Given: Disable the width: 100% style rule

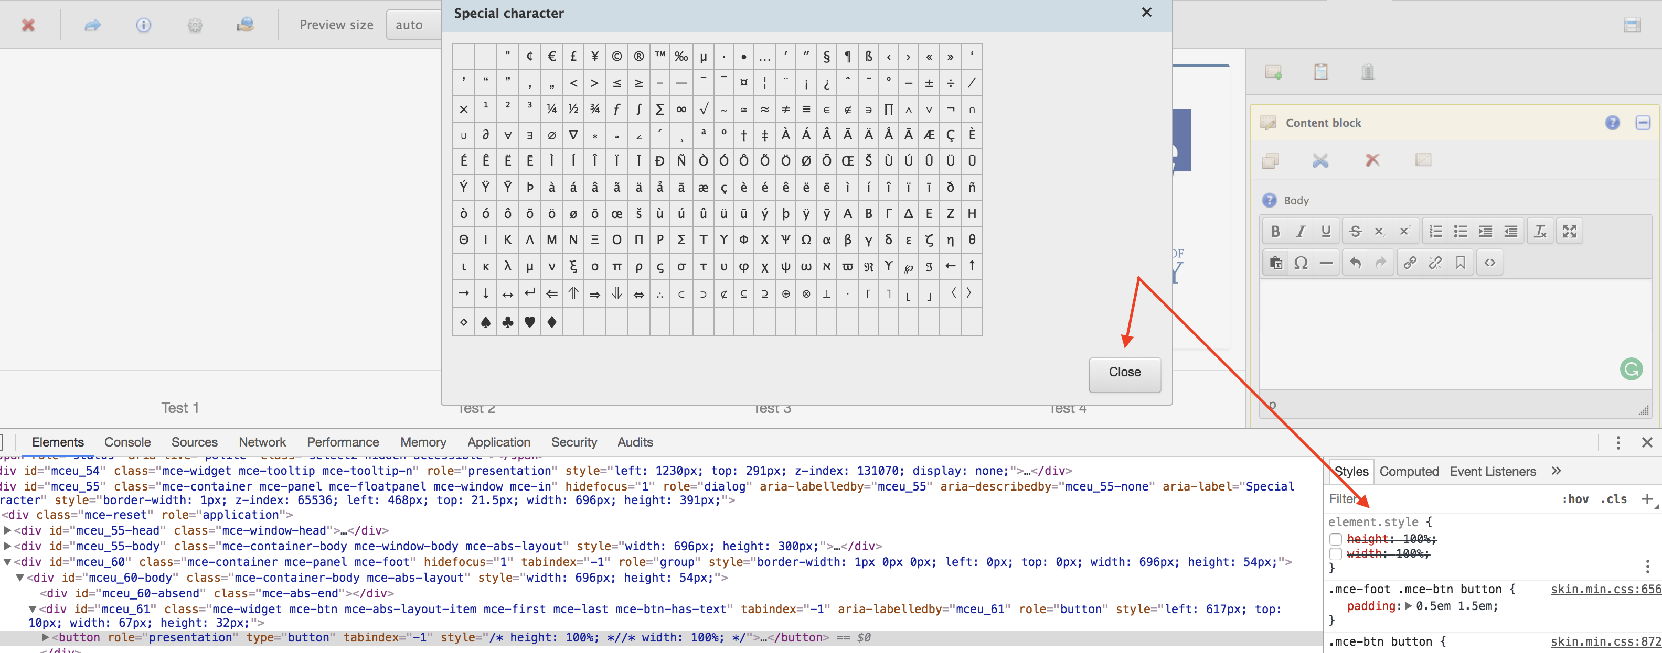Looking at the screenshot, I should 1336,554.
